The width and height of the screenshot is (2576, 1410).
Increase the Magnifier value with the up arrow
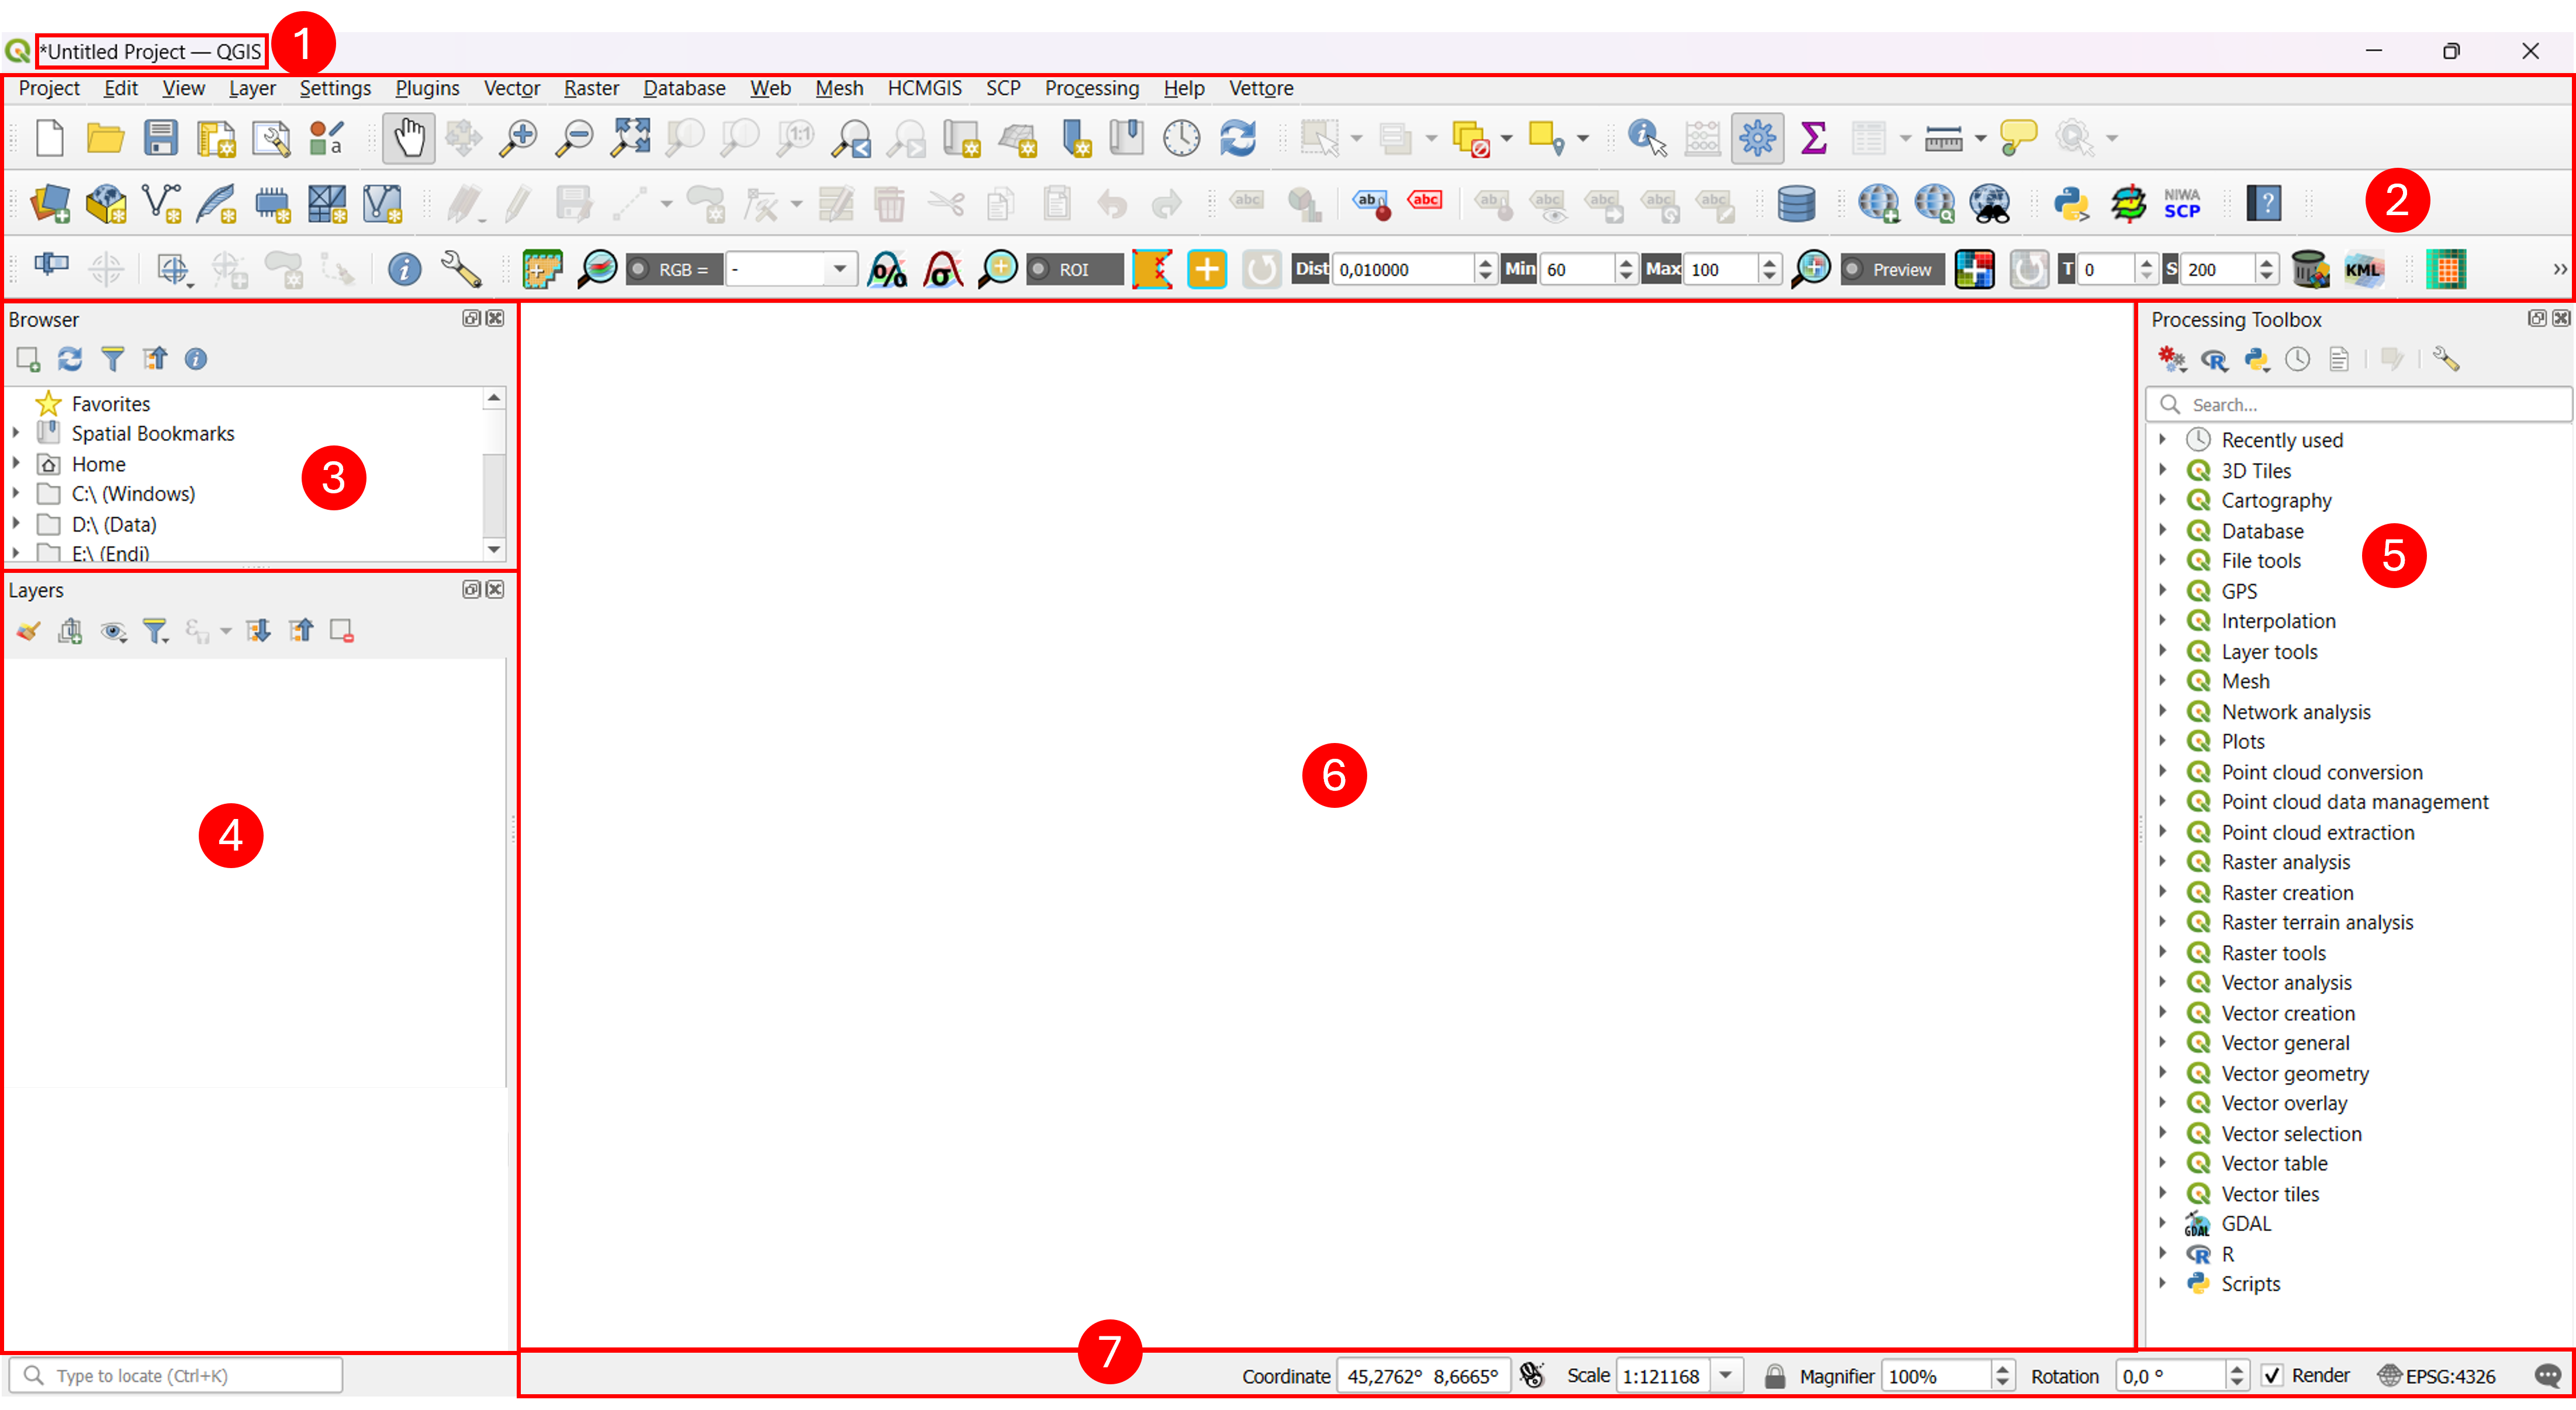coord(2002,1368)
